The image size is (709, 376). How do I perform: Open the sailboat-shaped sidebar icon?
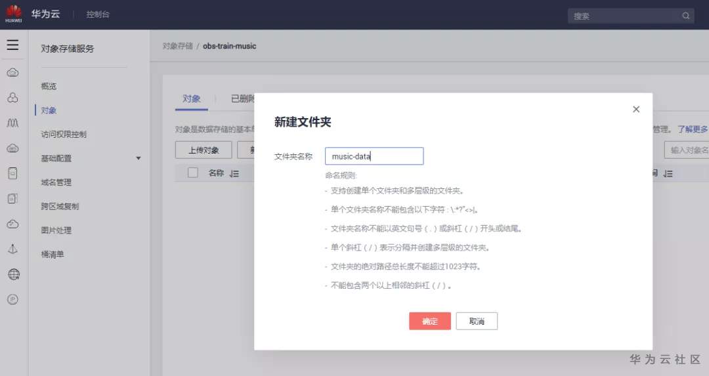pos(12,249)
